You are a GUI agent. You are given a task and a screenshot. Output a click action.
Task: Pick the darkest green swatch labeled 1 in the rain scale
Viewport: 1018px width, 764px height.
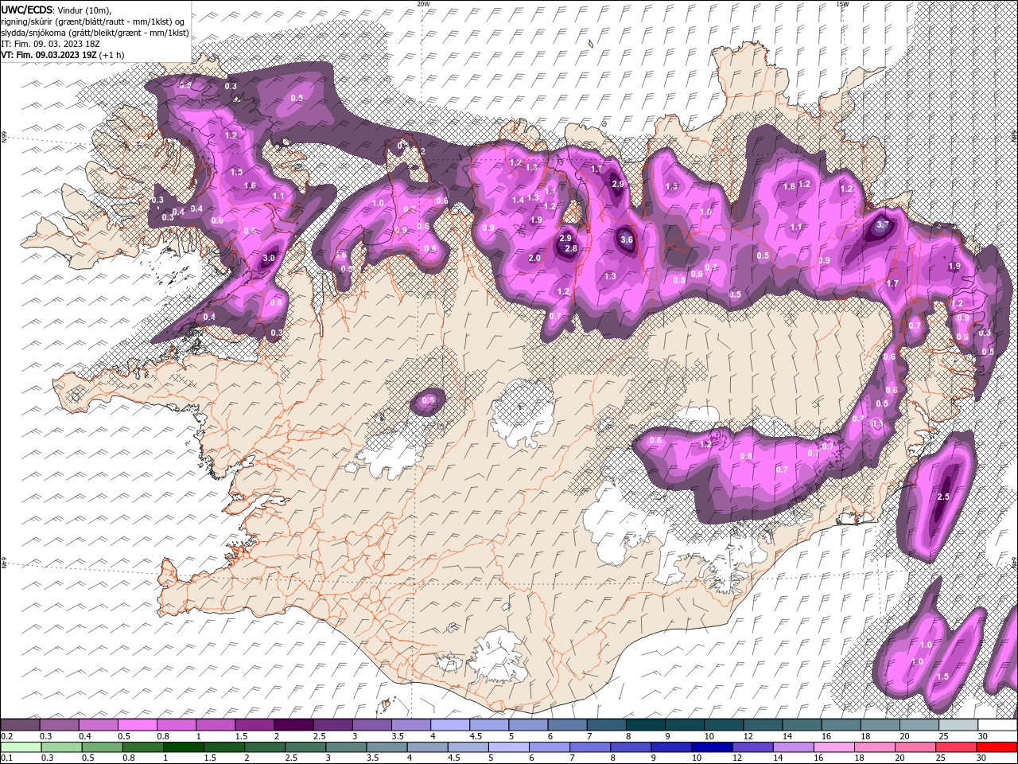183,747
